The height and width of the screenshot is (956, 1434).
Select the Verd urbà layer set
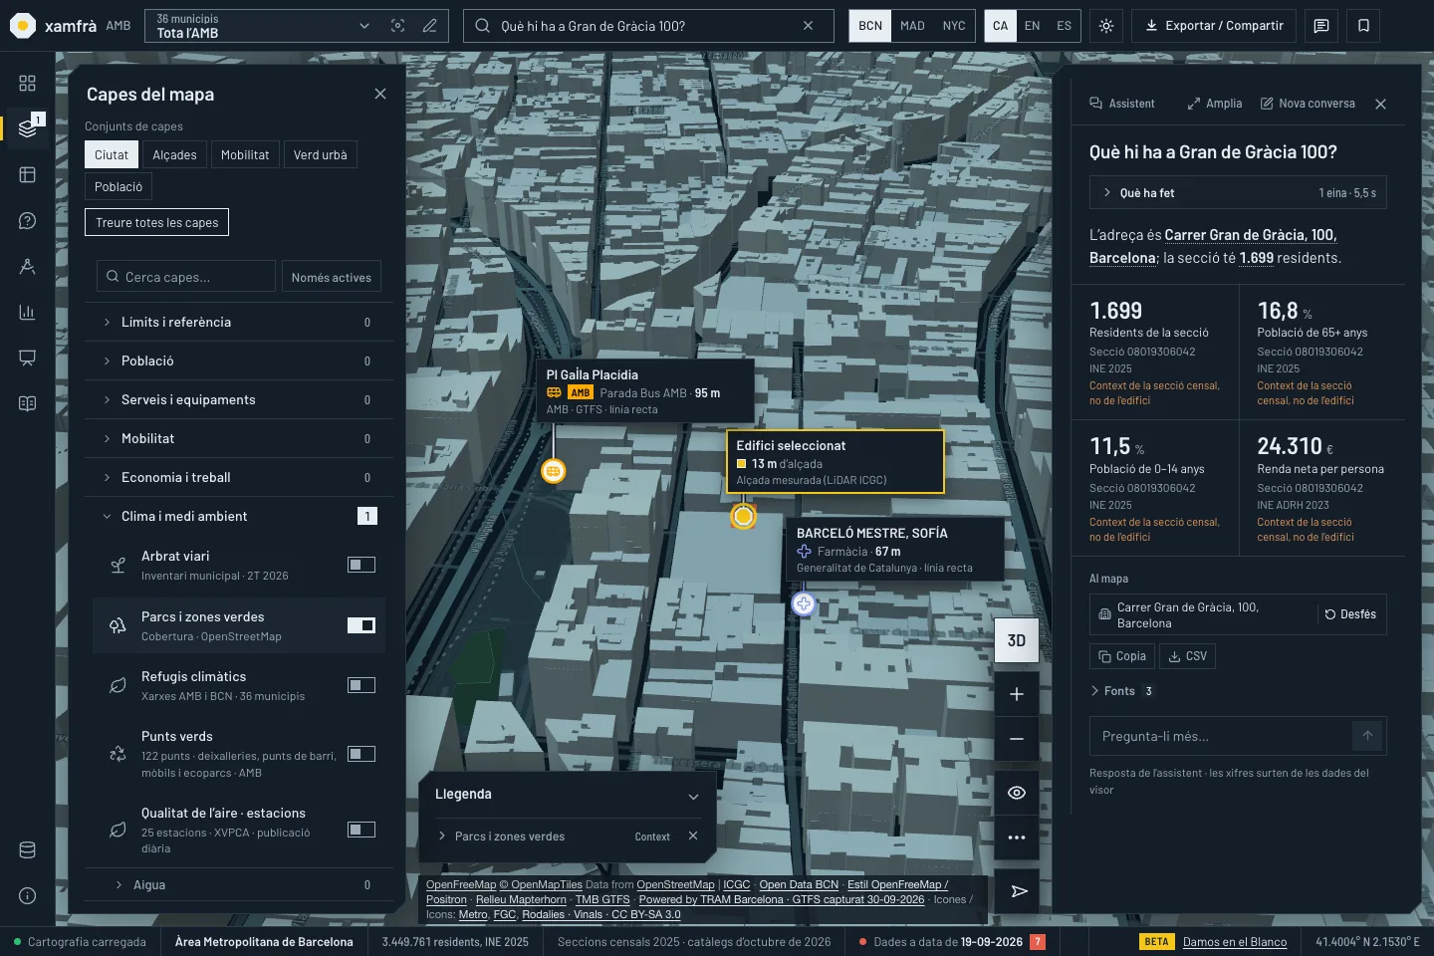[x=321, y=154]
